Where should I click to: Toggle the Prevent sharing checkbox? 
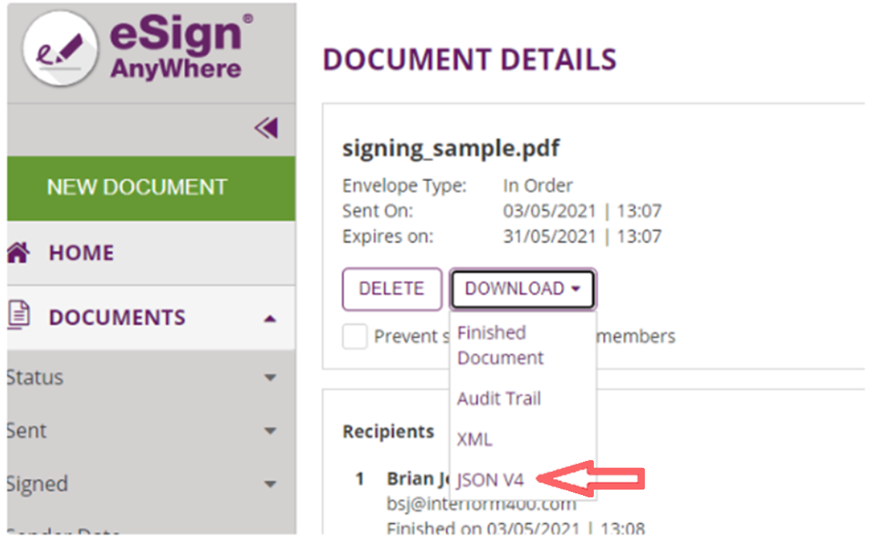click(355, 336)
